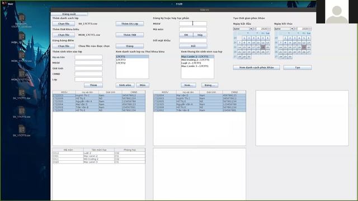The image size is (358, 201).
Task: Open the Ngày kết thúc month dropdown
Action: click(x=292, y=28)
